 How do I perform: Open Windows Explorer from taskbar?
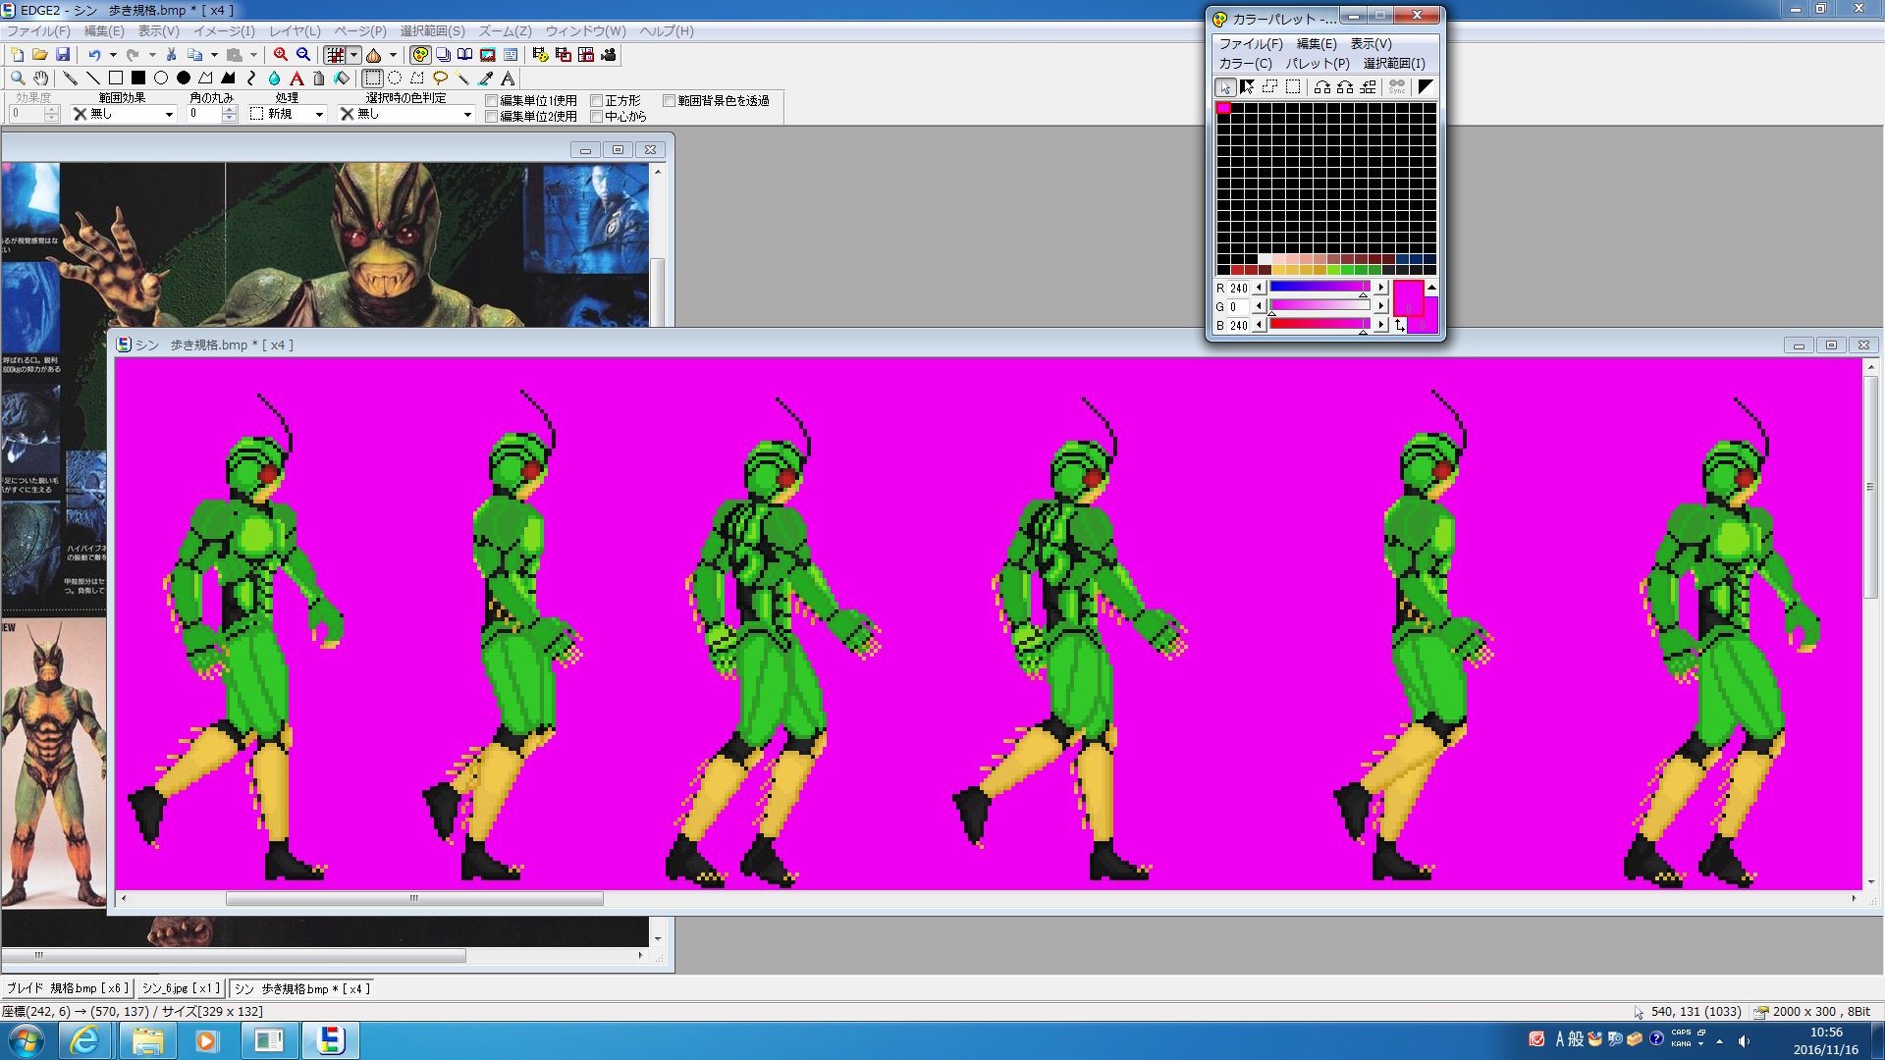click(x=147, y=1040)
